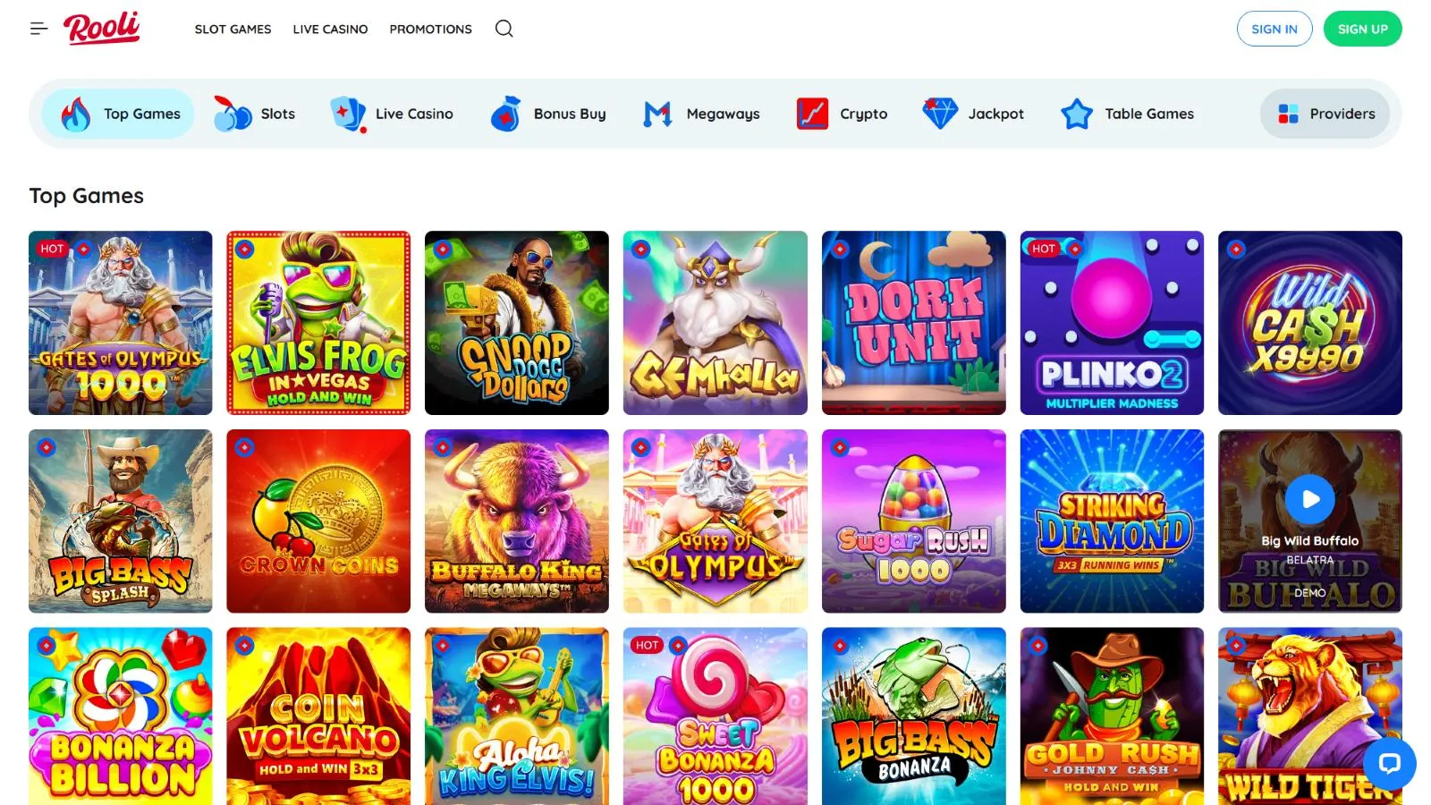Click the SIGN IN button
This screenshot has height=805, width=1431.
coord(1274,29)
